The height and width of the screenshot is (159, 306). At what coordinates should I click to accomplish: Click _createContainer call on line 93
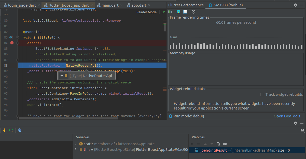(52, 93)
